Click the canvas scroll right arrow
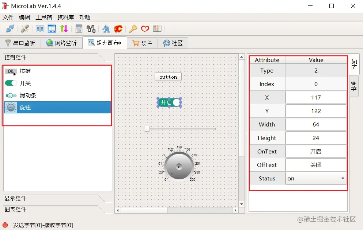 coord(235,210)
